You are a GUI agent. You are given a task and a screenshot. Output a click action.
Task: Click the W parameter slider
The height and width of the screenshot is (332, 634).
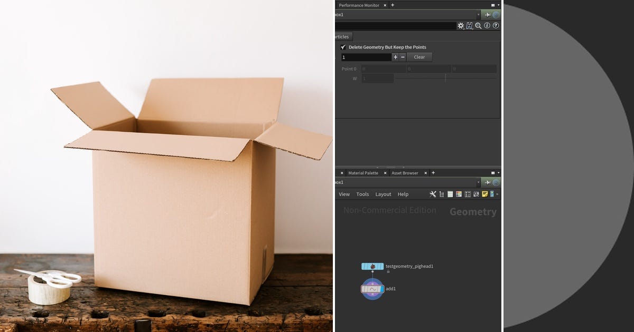[x=445, y=78]
